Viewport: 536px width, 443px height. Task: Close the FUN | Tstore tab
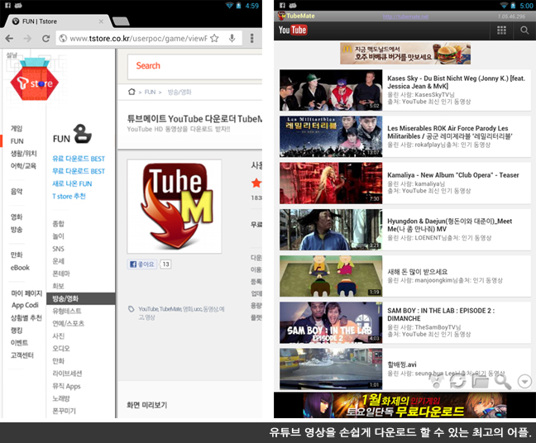[x=101, y=21]
